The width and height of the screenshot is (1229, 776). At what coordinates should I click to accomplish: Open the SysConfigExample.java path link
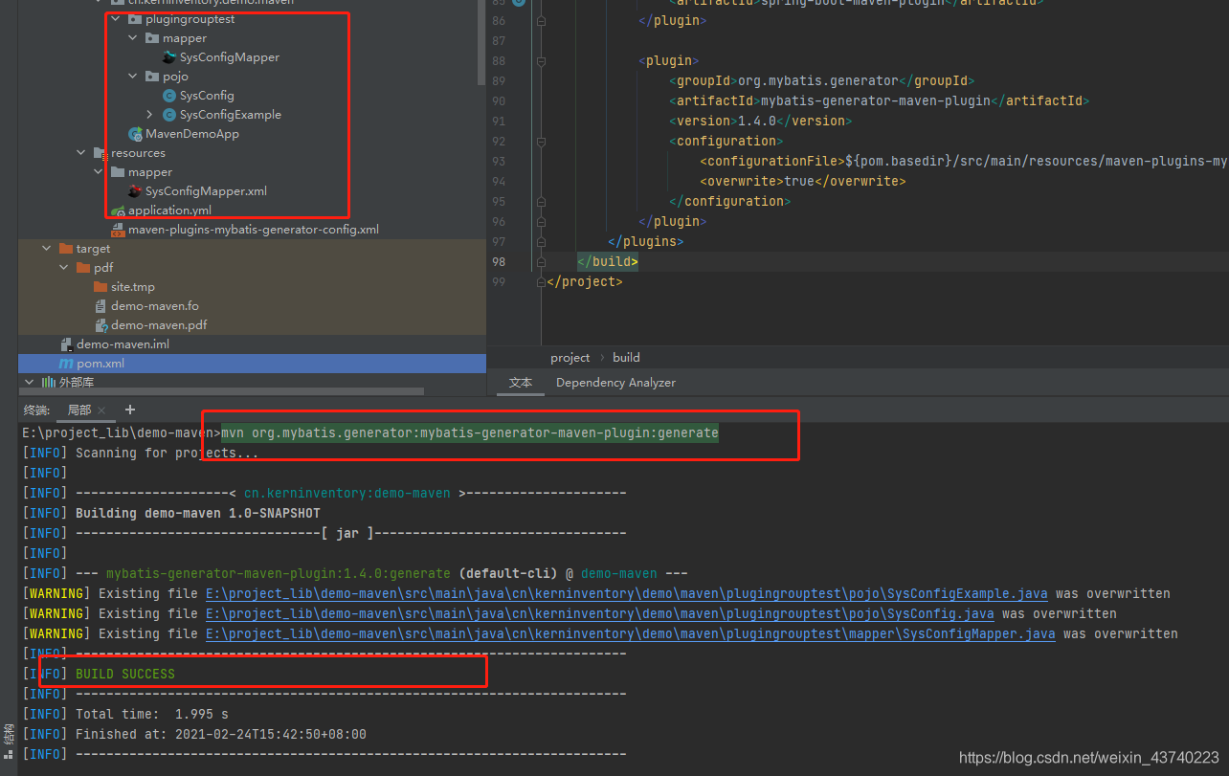(626, 593)
